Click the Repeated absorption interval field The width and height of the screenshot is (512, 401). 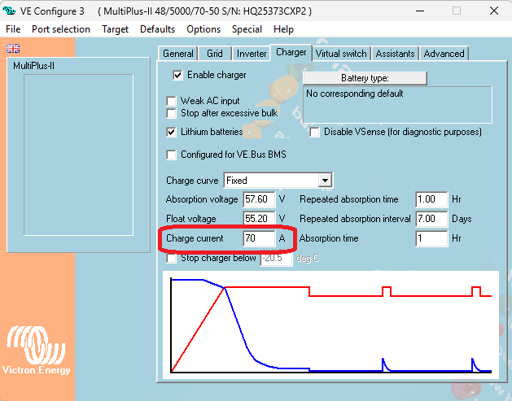click(431, 219)
